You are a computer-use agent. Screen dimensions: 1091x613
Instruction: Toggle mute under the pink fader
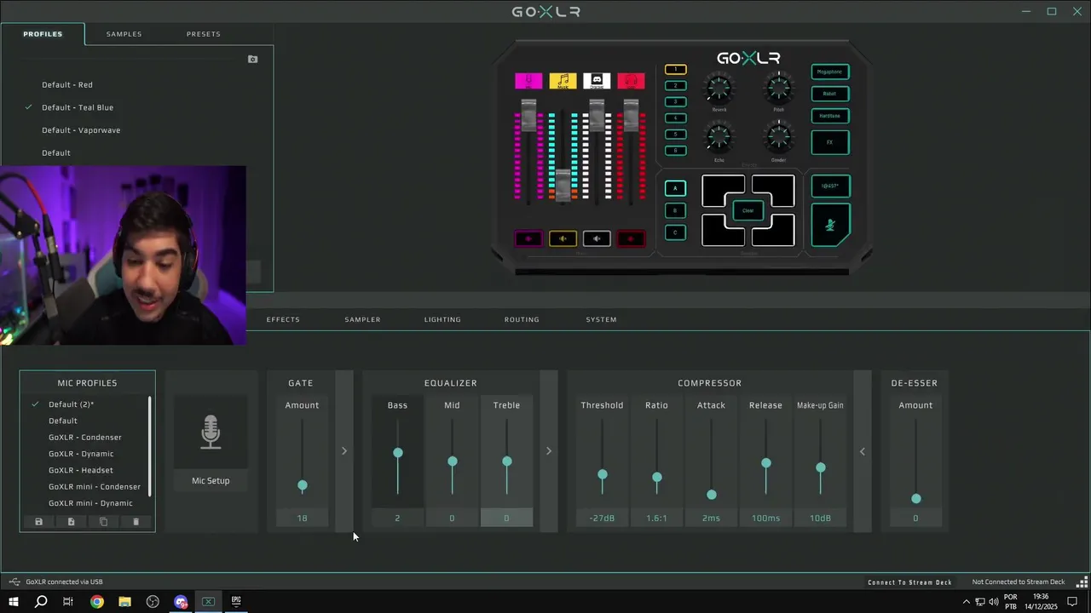[528, 239]
